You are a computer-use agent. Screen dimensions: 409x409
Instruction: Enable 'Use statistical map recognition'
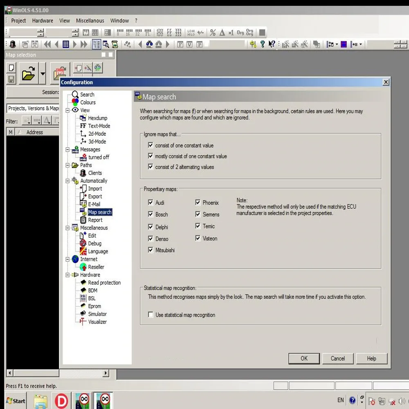coord(151,315)
